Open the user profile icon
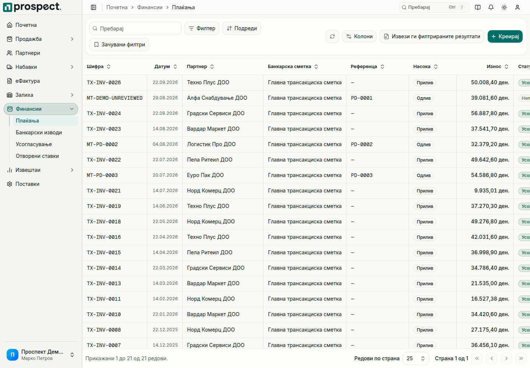The height and width of the screenshot is (368, 530). click(517, 7)
